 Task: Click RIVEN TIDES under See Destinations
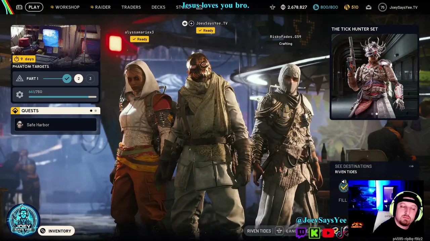pos(346,172)
